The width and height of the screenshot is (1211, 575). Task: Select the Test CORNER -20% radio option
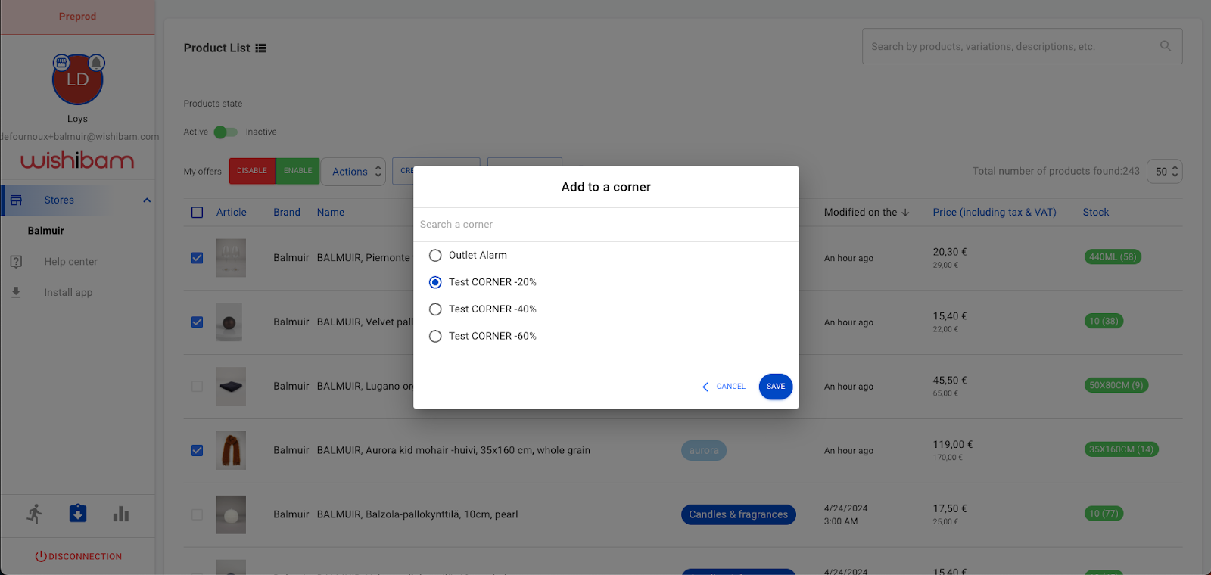click(x=435, y=282)
